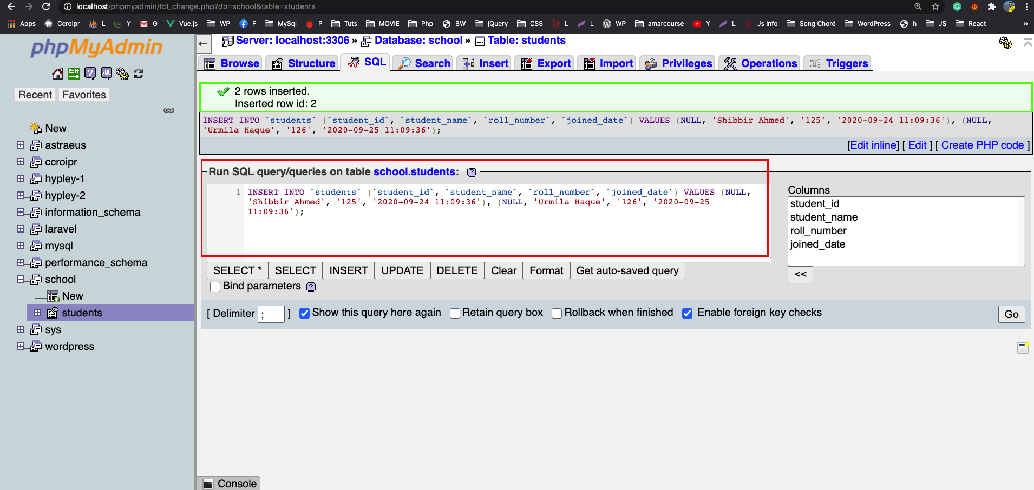1034x490 pixels.
Task: Open the Triggers tab
Action: pyautogui.click(x=838, y=63)
